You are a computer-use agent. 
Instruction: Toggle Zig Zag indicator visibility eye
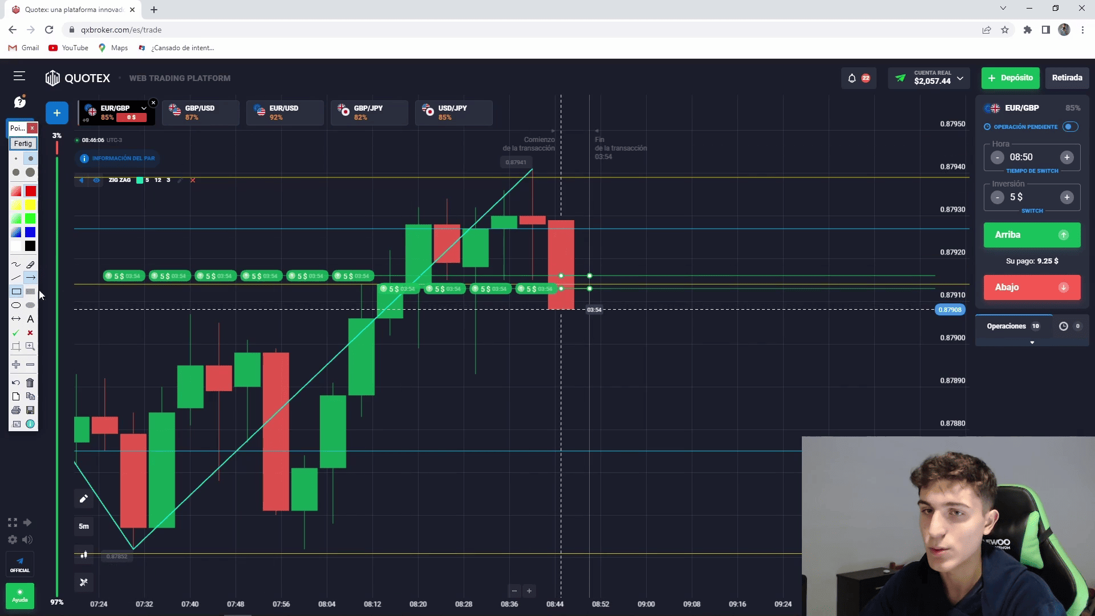click(96, 180)
